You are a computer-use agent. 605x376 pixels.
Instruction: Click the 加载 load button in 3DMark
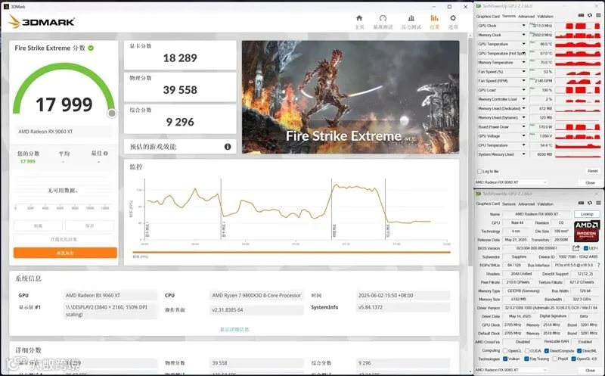38,225
